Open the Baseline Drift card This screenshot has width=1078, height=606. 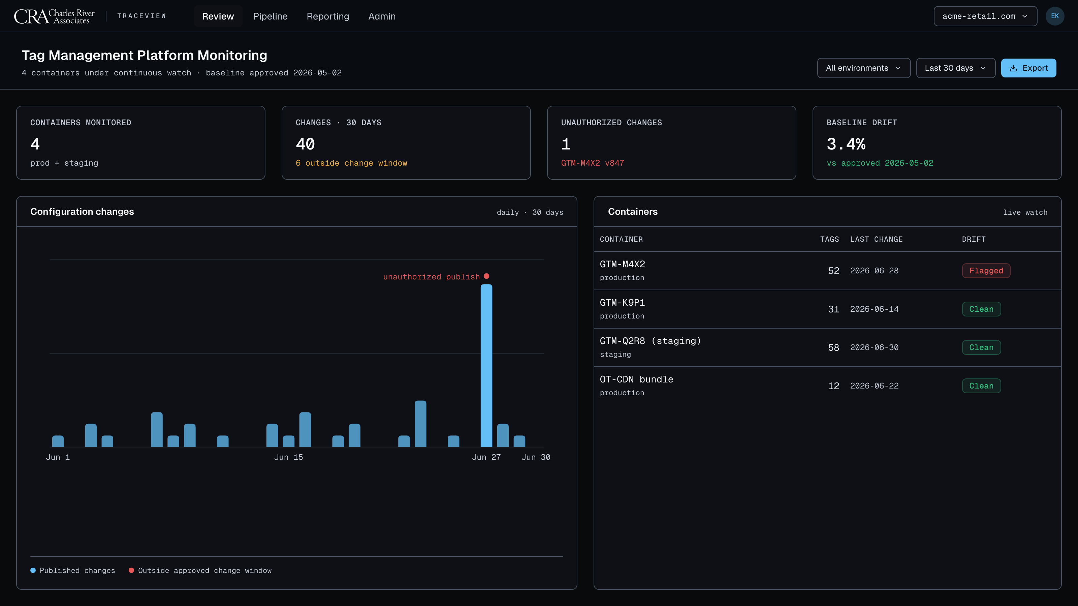click(x=937, y=143)
